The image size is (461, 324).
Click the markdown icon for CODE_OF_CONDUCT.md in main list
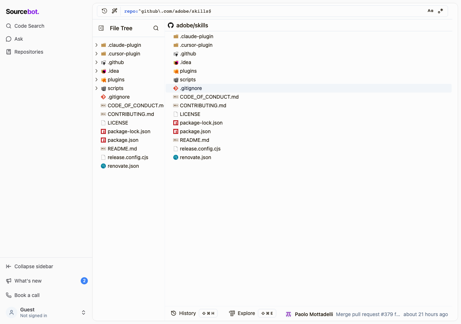pos(176,97)
